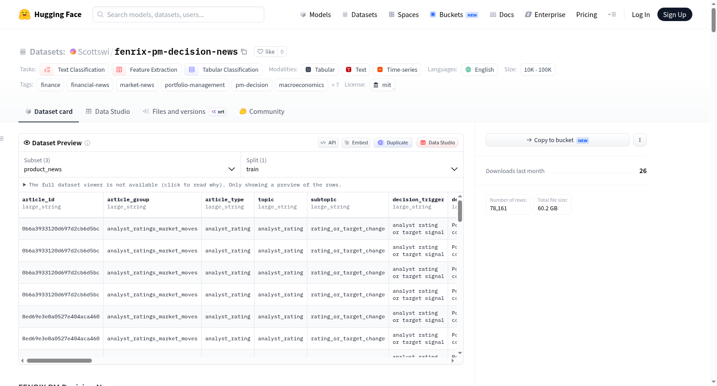The width and height of the screenshot is (717, 386).
Task: Open the API button
Action: point(328,143)
